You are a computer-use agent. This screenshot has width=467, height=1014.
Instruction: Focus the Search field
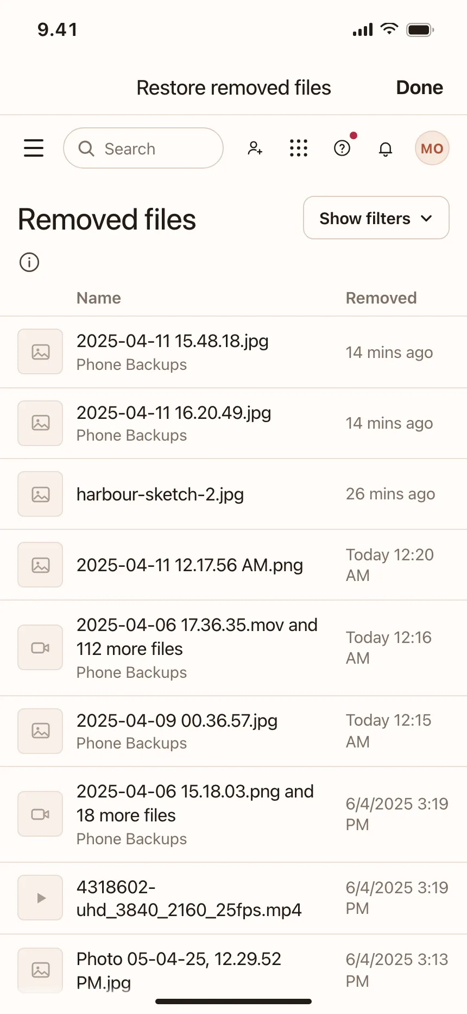143,148
